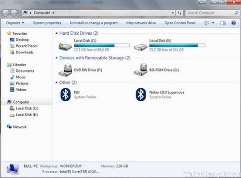
Task: Close the Computer window
Action: pos(234,2)
